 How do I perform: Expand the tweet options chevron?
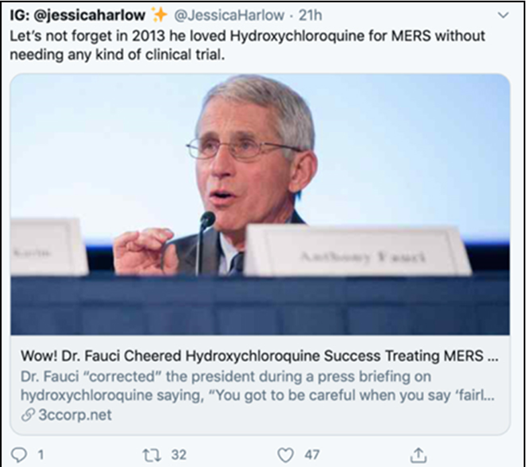point(503,15)
